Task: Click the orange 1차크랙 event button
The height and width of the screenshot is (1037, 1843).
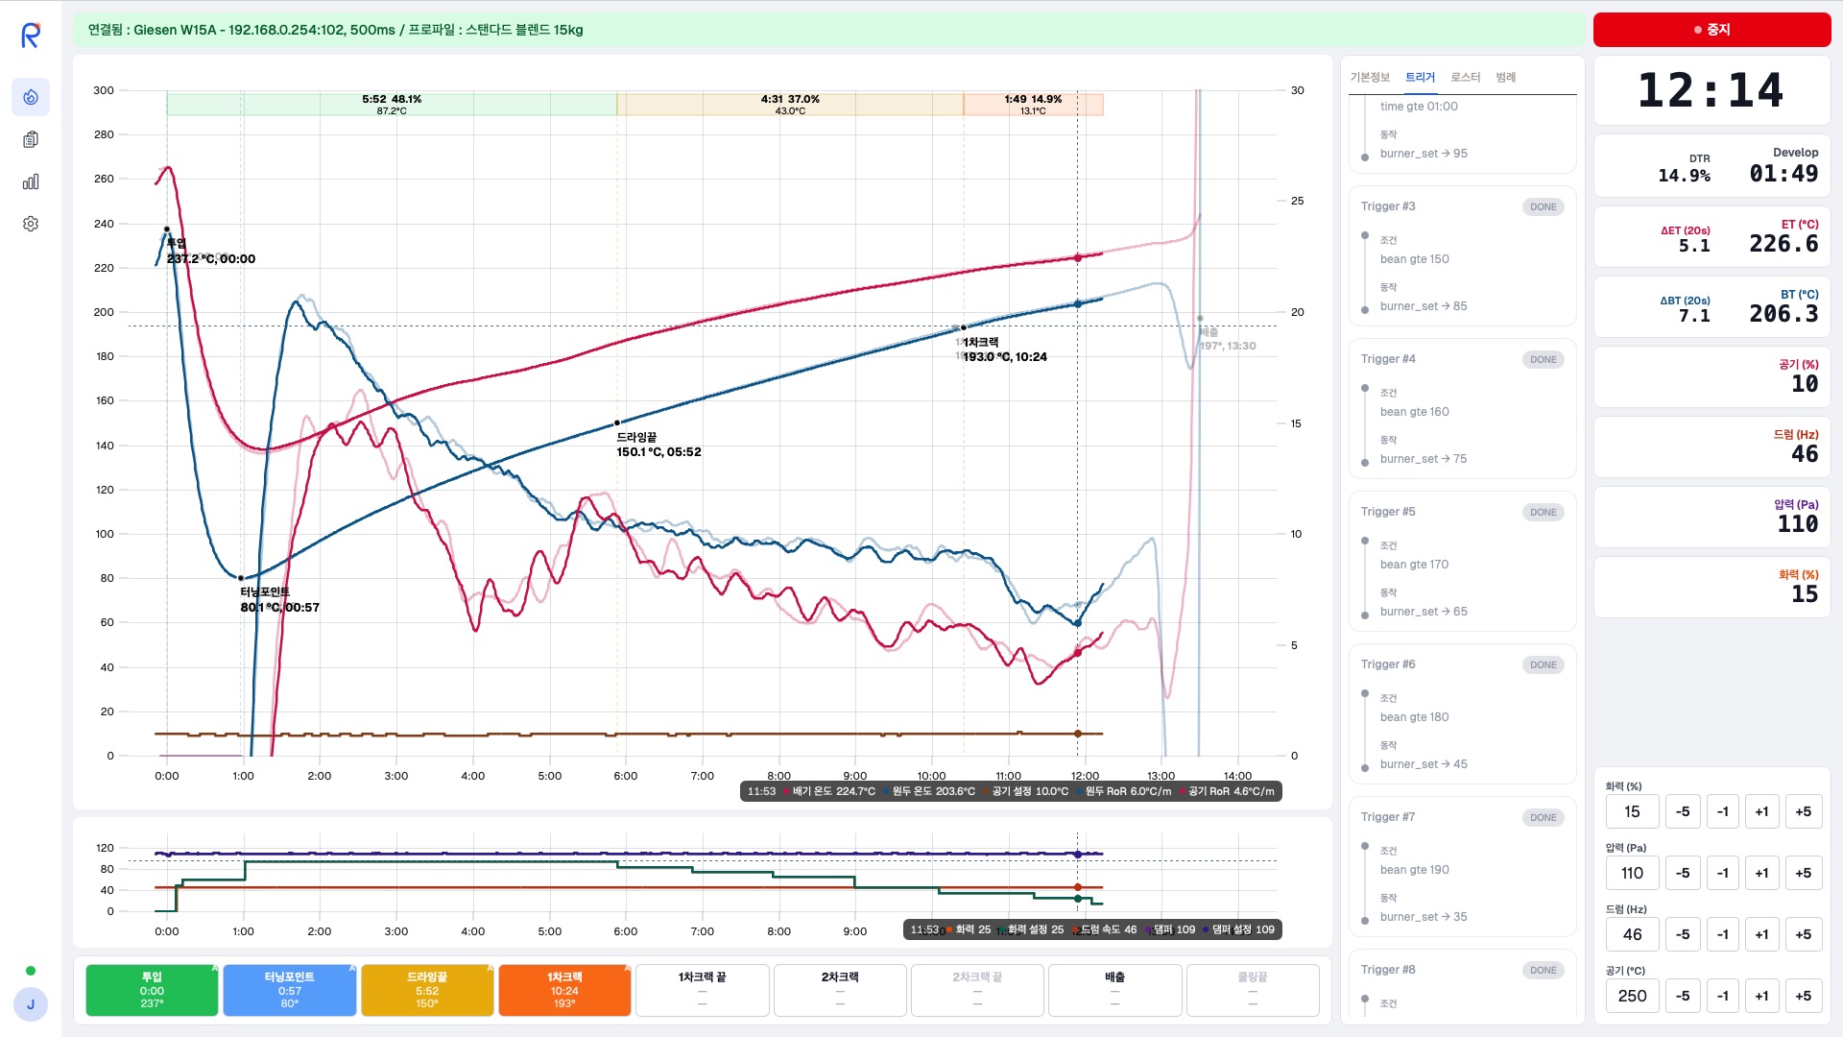Action: click(564, 990)
